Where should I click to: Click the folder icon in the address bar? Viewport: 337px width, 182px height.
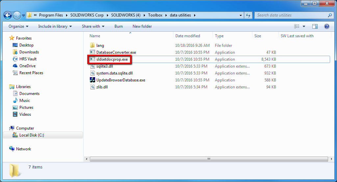[29, 15]
